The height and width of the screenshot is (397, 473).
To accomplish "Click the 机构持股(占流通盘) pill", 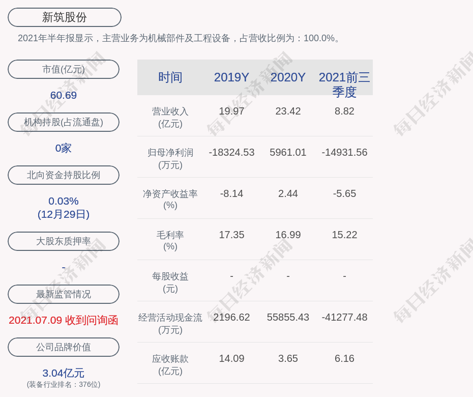I will (x=64, y=122).
